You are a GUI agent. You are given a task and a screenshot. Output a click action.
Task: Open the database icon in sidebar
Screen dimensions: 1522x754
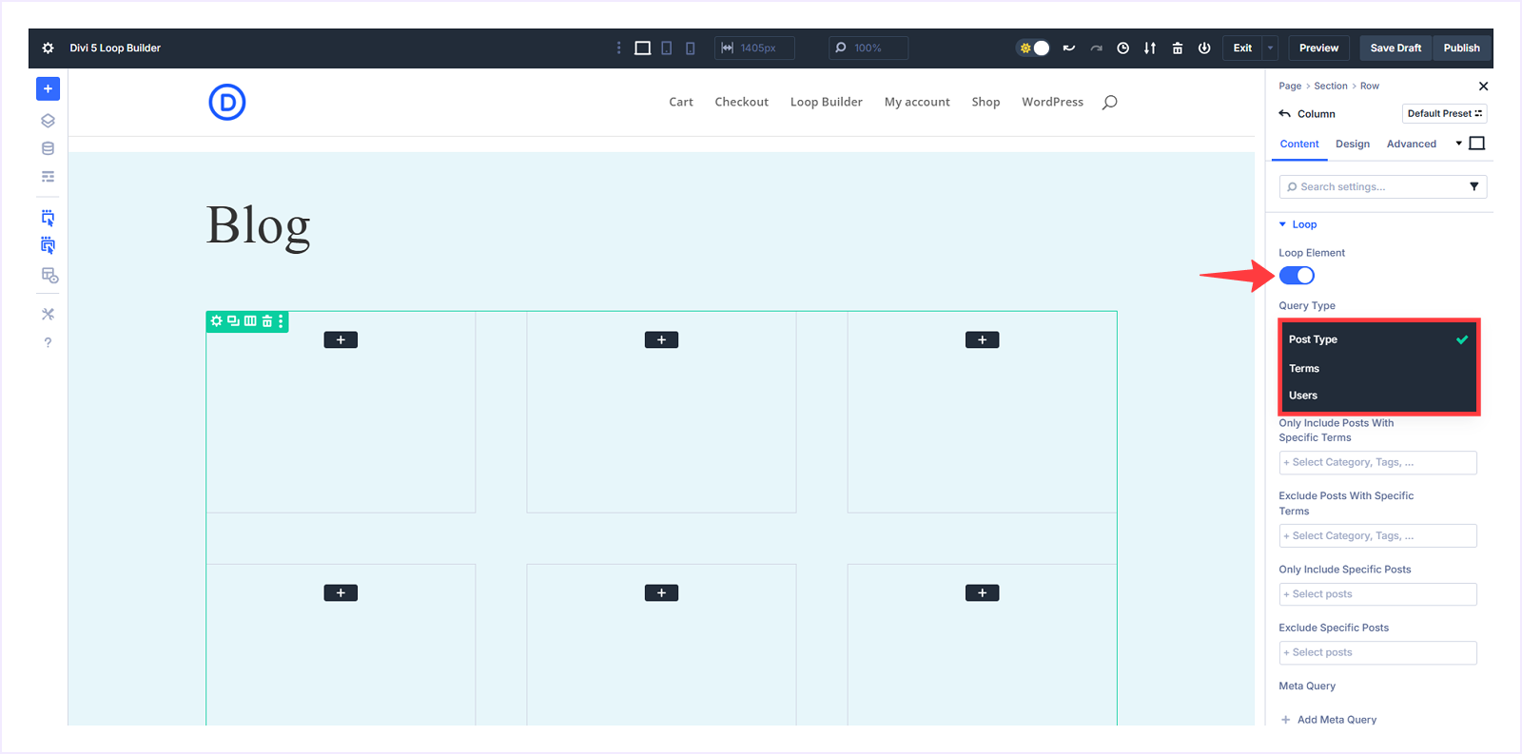point(48,148)
